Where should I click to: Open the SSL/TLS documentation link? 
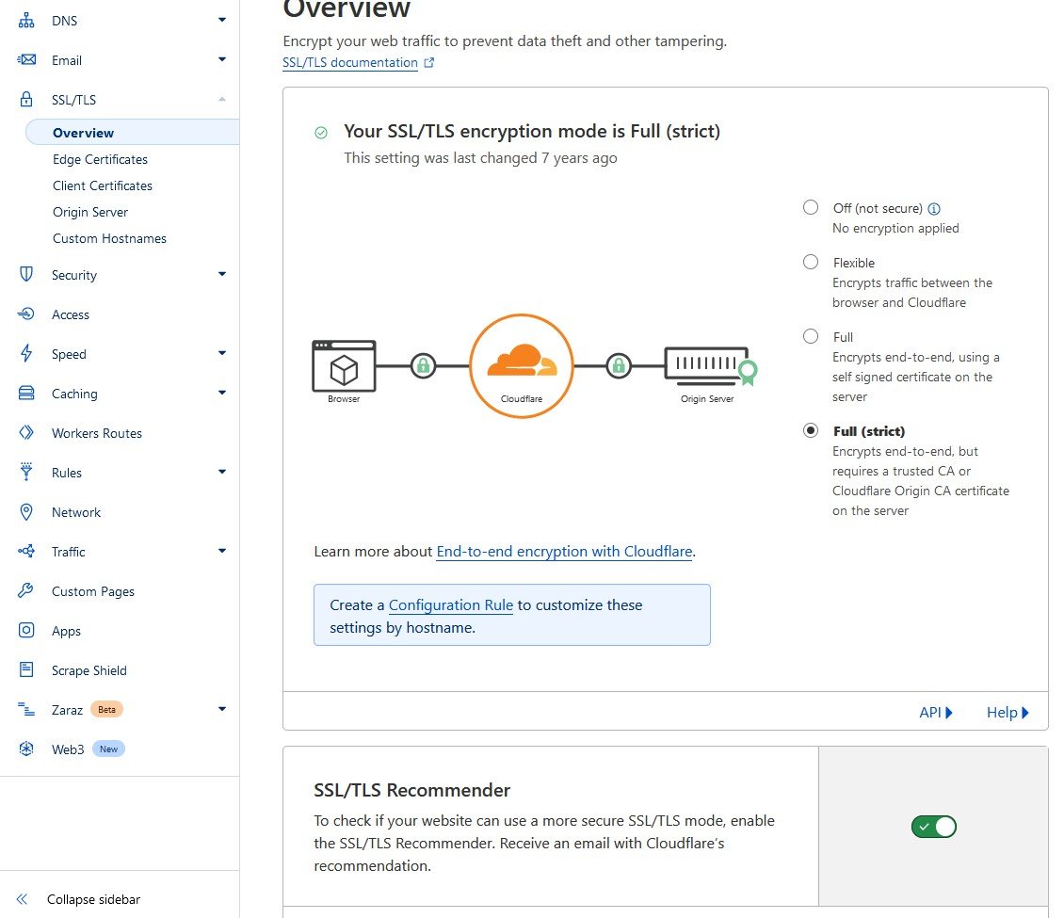click(350, 62)
